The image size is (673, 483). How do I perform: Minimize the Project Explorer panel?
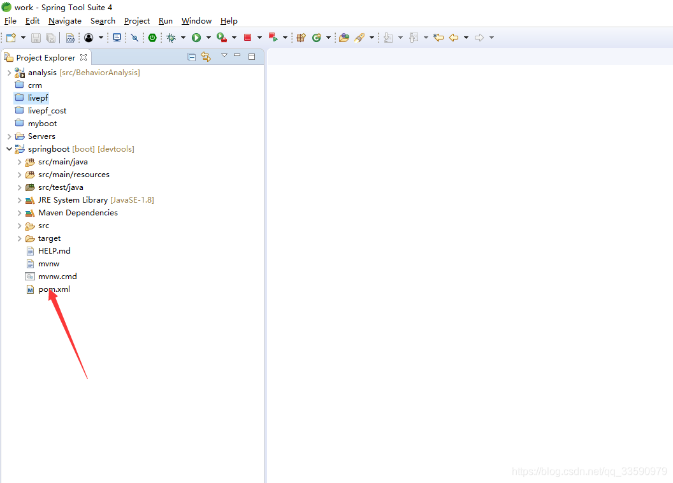pyautogui.click(x=237, y=55)
